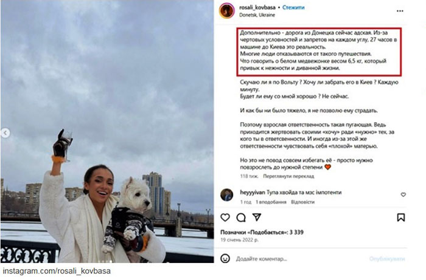Open the Donetsk, Ukraine location link
426x280 pixels.
point(257,15)
